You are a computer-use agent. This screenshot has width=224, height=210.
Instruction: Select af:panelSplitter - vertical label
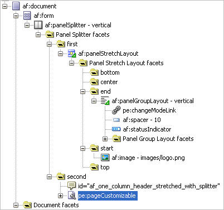tap(78, 25)
